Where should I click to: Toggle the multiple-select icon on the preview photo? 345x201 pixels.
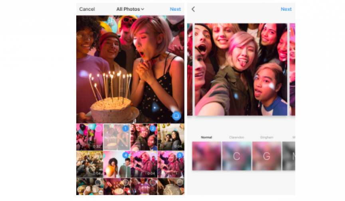click(176, 116)
